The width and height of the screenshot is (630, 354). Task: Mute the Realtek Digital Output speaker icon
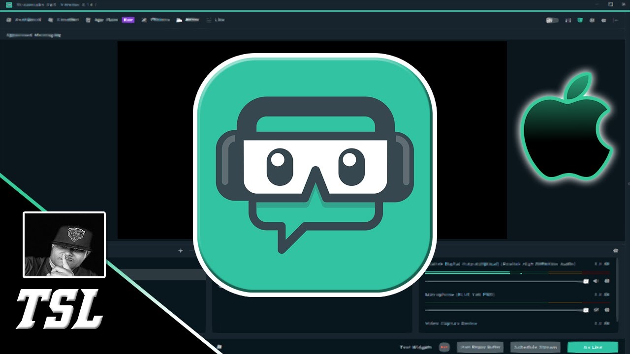(x=596, y=281)
